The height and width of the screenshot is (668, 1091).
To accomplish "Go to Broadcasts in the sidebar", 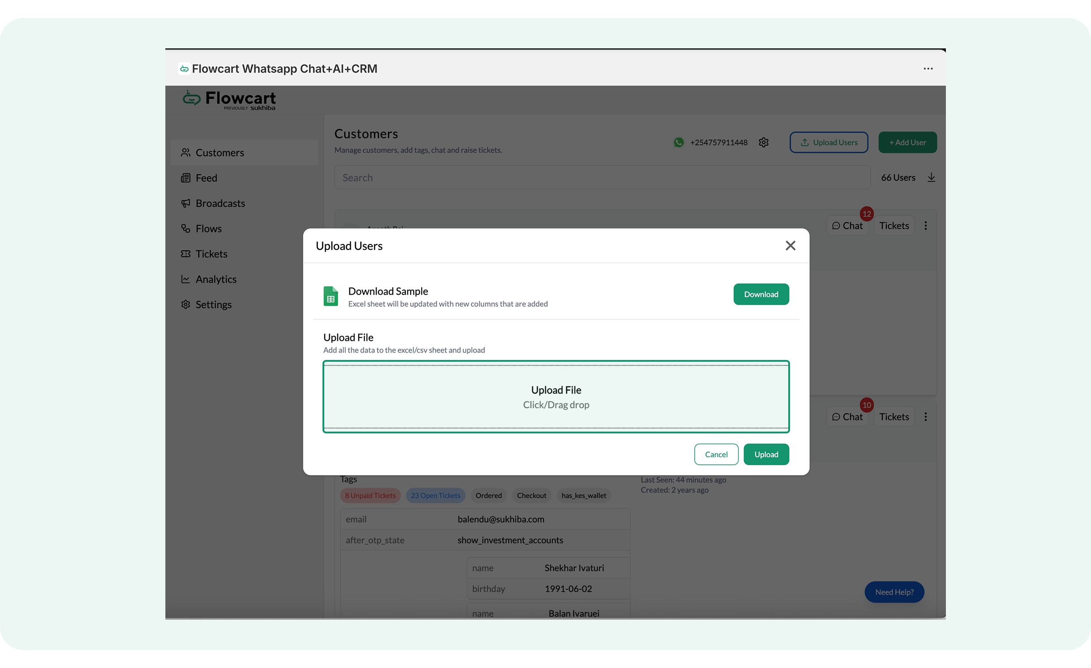I will point(220,203).
